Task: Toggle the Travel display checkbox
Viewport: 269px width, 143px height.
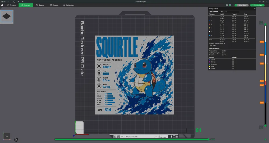Action: coord(233,60)
